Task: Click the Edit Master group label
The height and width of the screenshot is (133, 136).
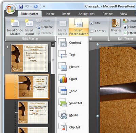Action: click(30, 39)
